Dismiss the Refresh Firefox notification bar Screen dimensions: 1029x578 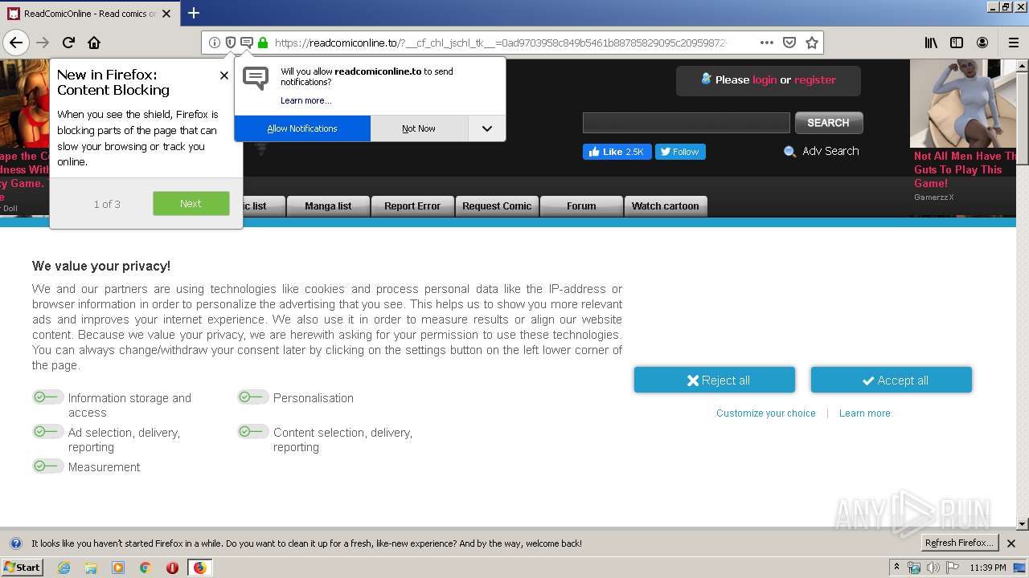[1011, 543]
